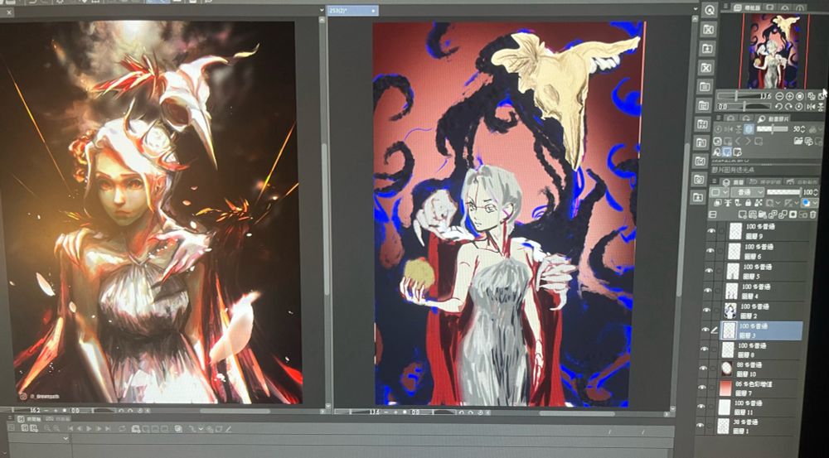Select the layer named 圖層 5
The height and width of the screenshot is (458, 829).
coord(761,271)
